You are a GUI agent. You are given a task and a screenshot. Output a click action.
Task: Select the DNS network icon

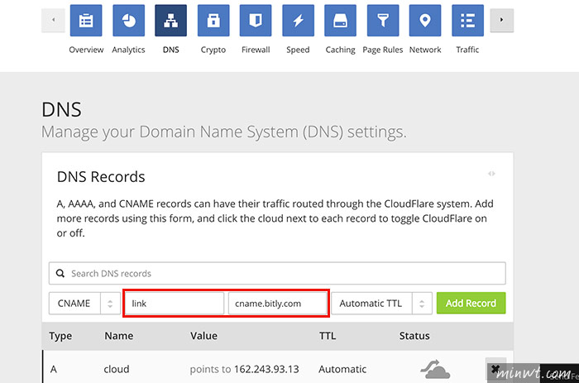(170, 21)
